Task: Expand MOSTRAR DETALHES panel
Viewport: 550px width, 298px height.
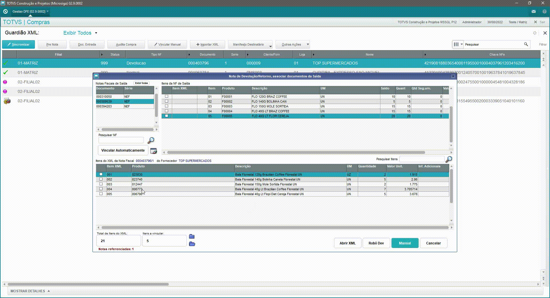Action: point(30,291)
